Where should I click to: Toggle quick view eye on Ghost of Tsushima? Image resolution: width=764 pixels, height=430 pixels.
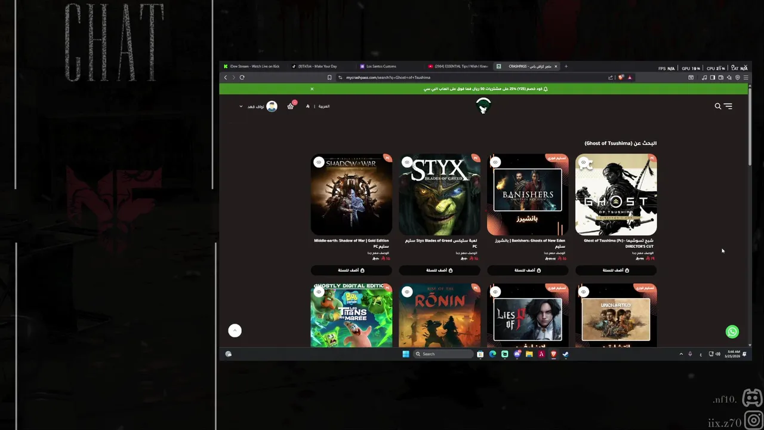[584, 162]
